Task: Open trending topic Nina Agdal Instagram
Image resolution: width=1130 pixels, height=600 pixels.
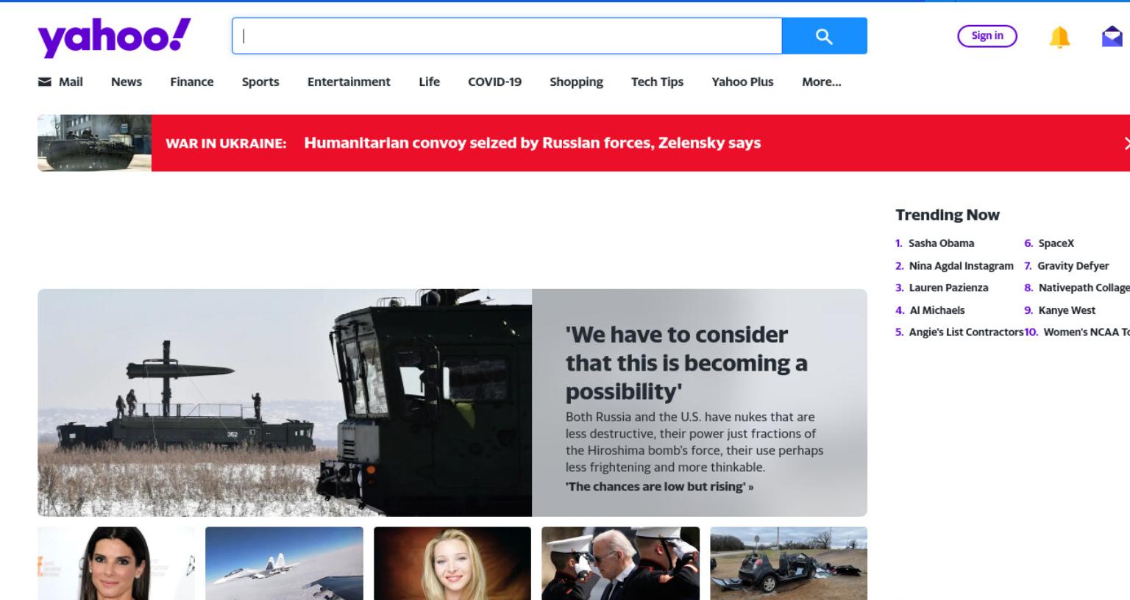Action: pos(961,265)
